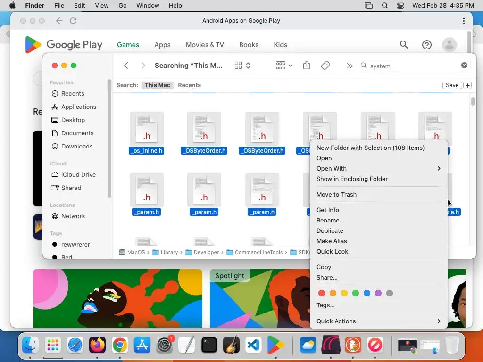
Task: Switch the search scope to Recents
Action: pyautogui.click(x=189, y=85)
